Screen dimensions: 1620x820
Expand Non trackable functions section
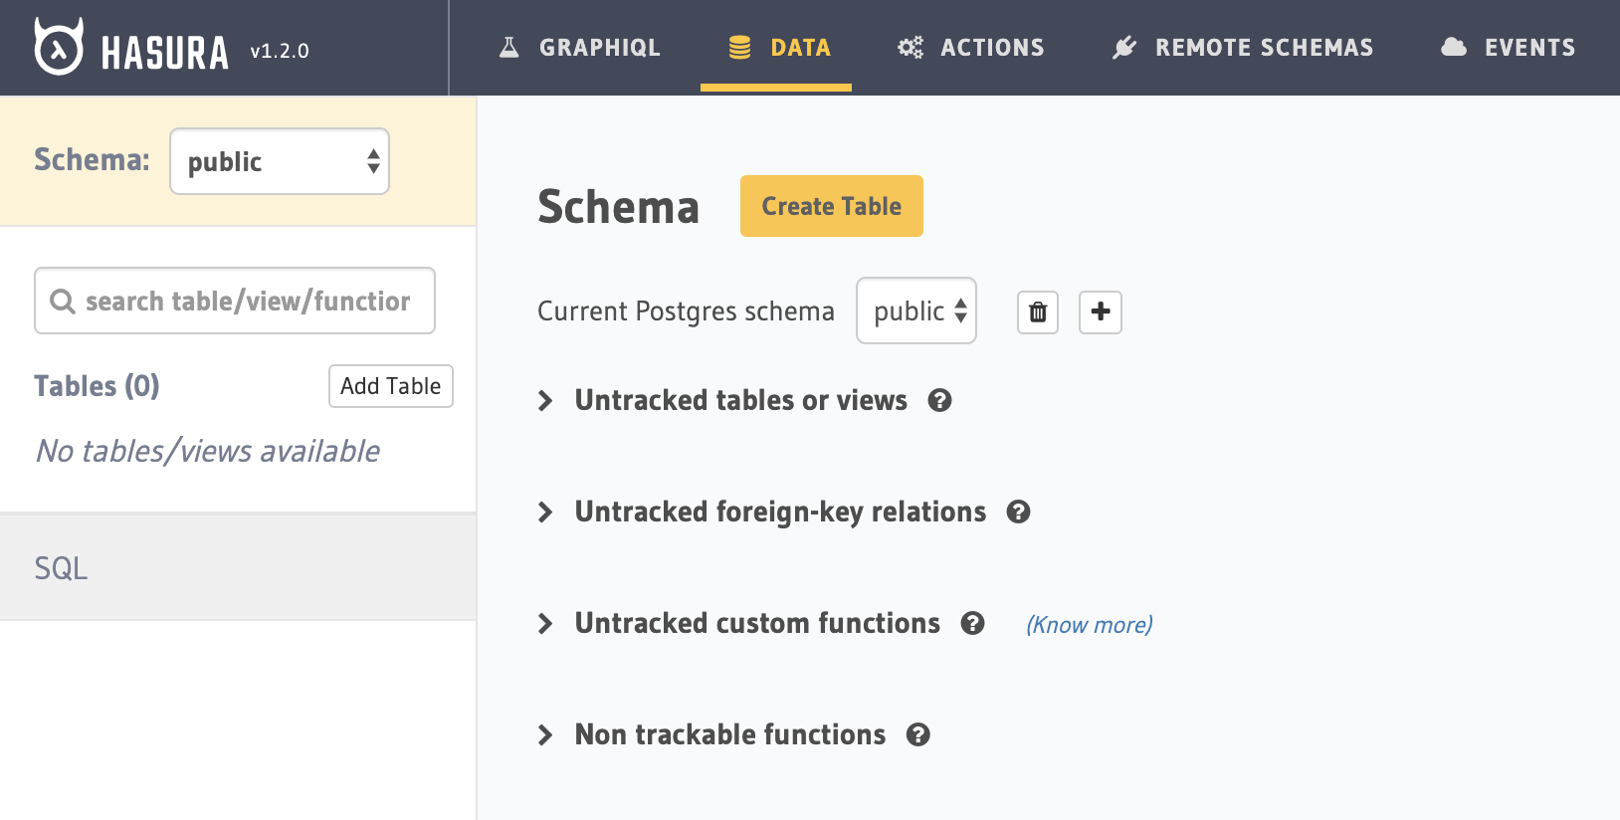544,735
